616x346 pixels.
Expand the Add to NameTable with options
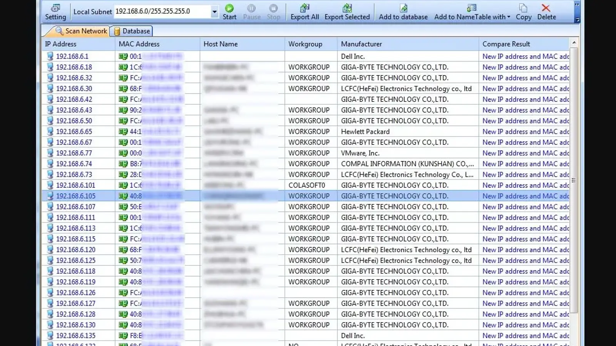coord(508,17)
